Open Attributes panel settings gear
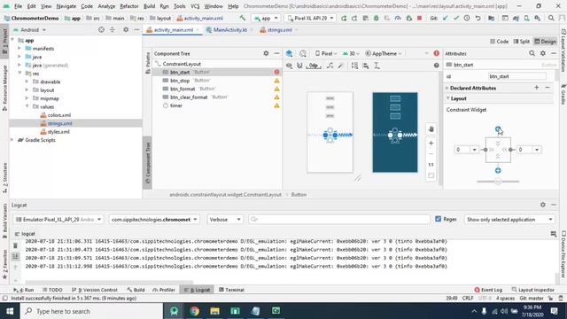 point(543,53)
